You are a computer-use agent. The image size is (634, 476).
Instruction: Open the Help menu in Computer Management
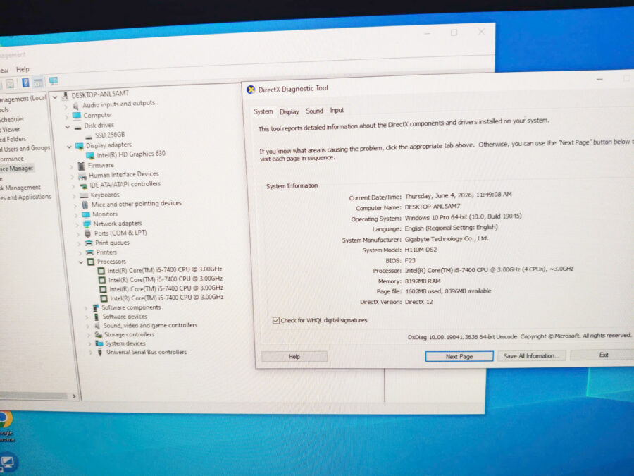pyautogui.click(x=23, y=69)
